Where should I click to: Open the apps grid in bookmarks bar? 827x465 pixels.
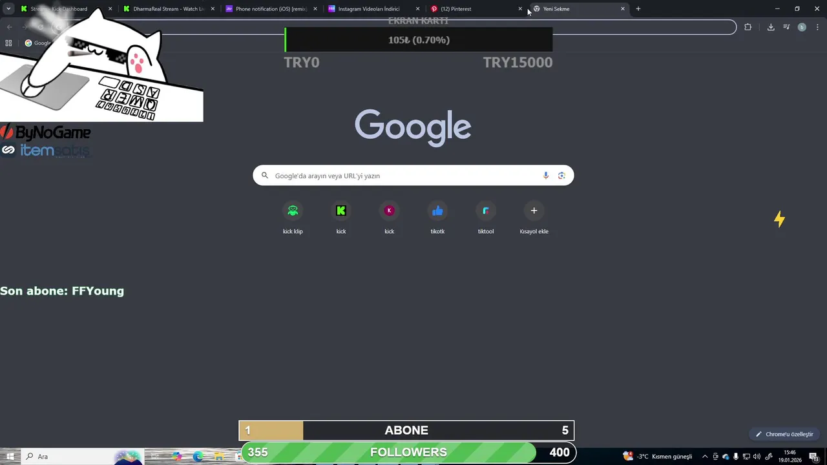click(x=8, y=43)
